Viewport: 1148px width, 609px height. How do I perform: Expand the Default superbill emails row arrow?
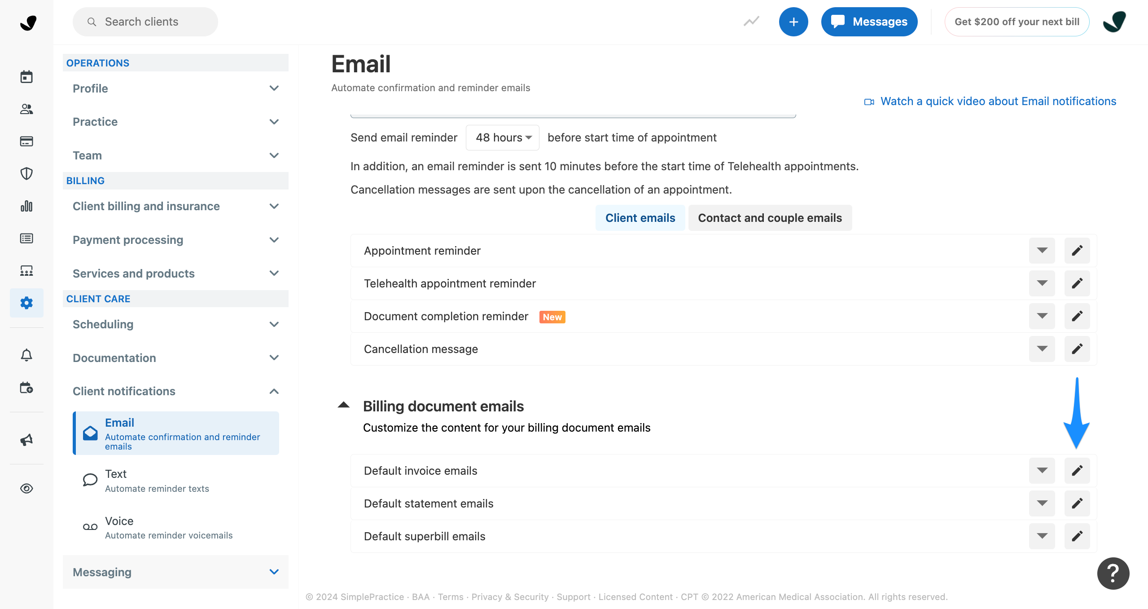[1042, 536]
